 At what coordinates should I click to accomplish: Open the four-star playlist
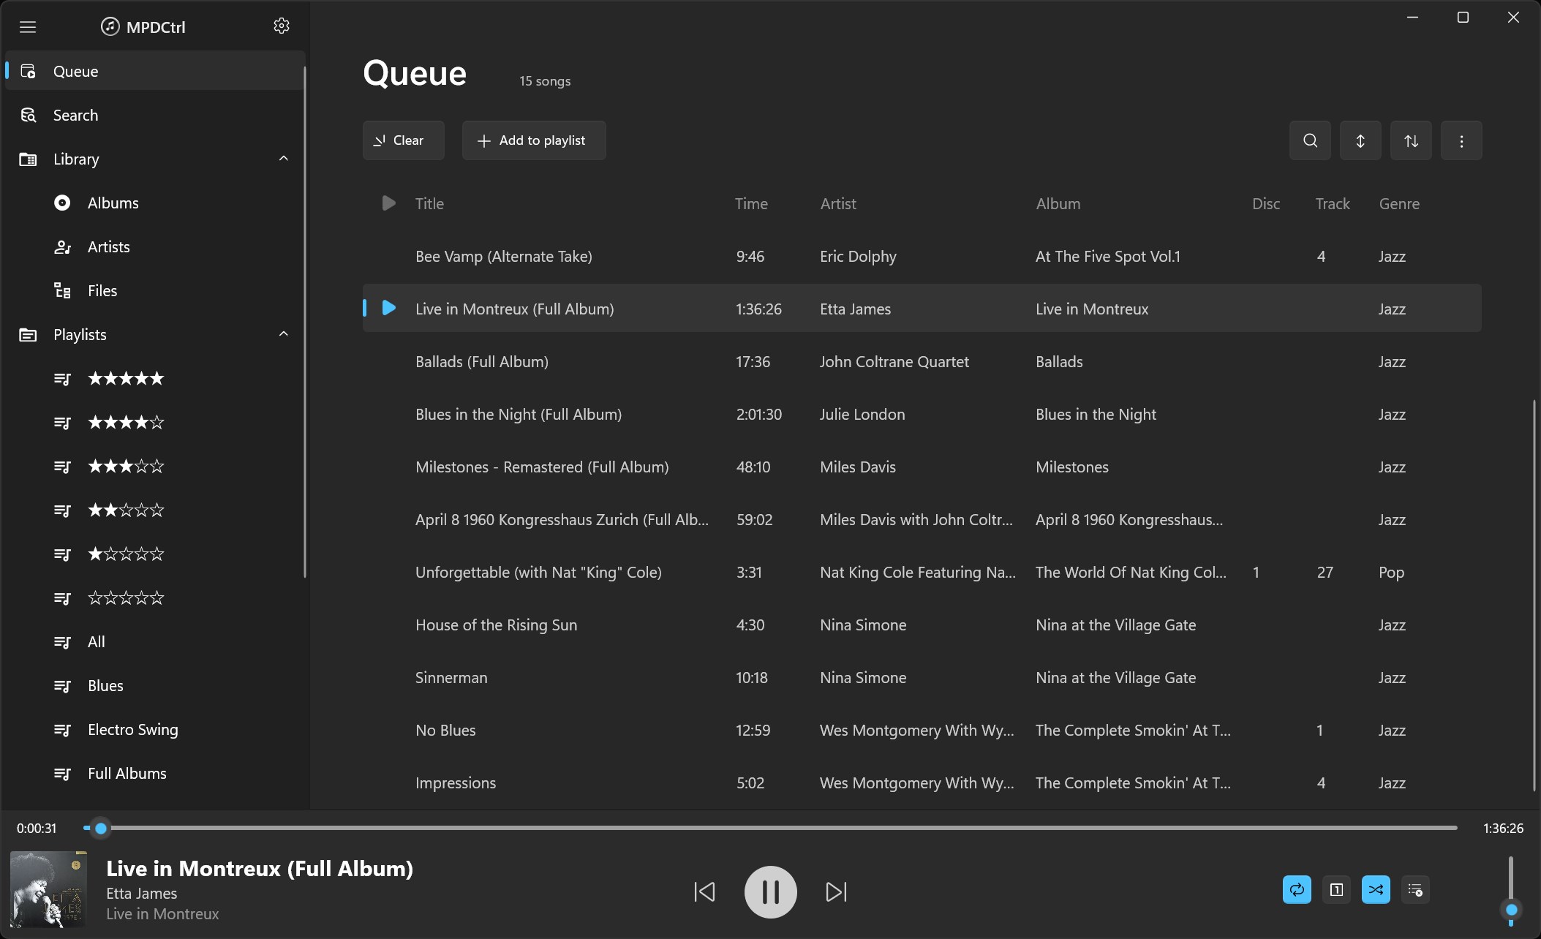pos(155,422)
